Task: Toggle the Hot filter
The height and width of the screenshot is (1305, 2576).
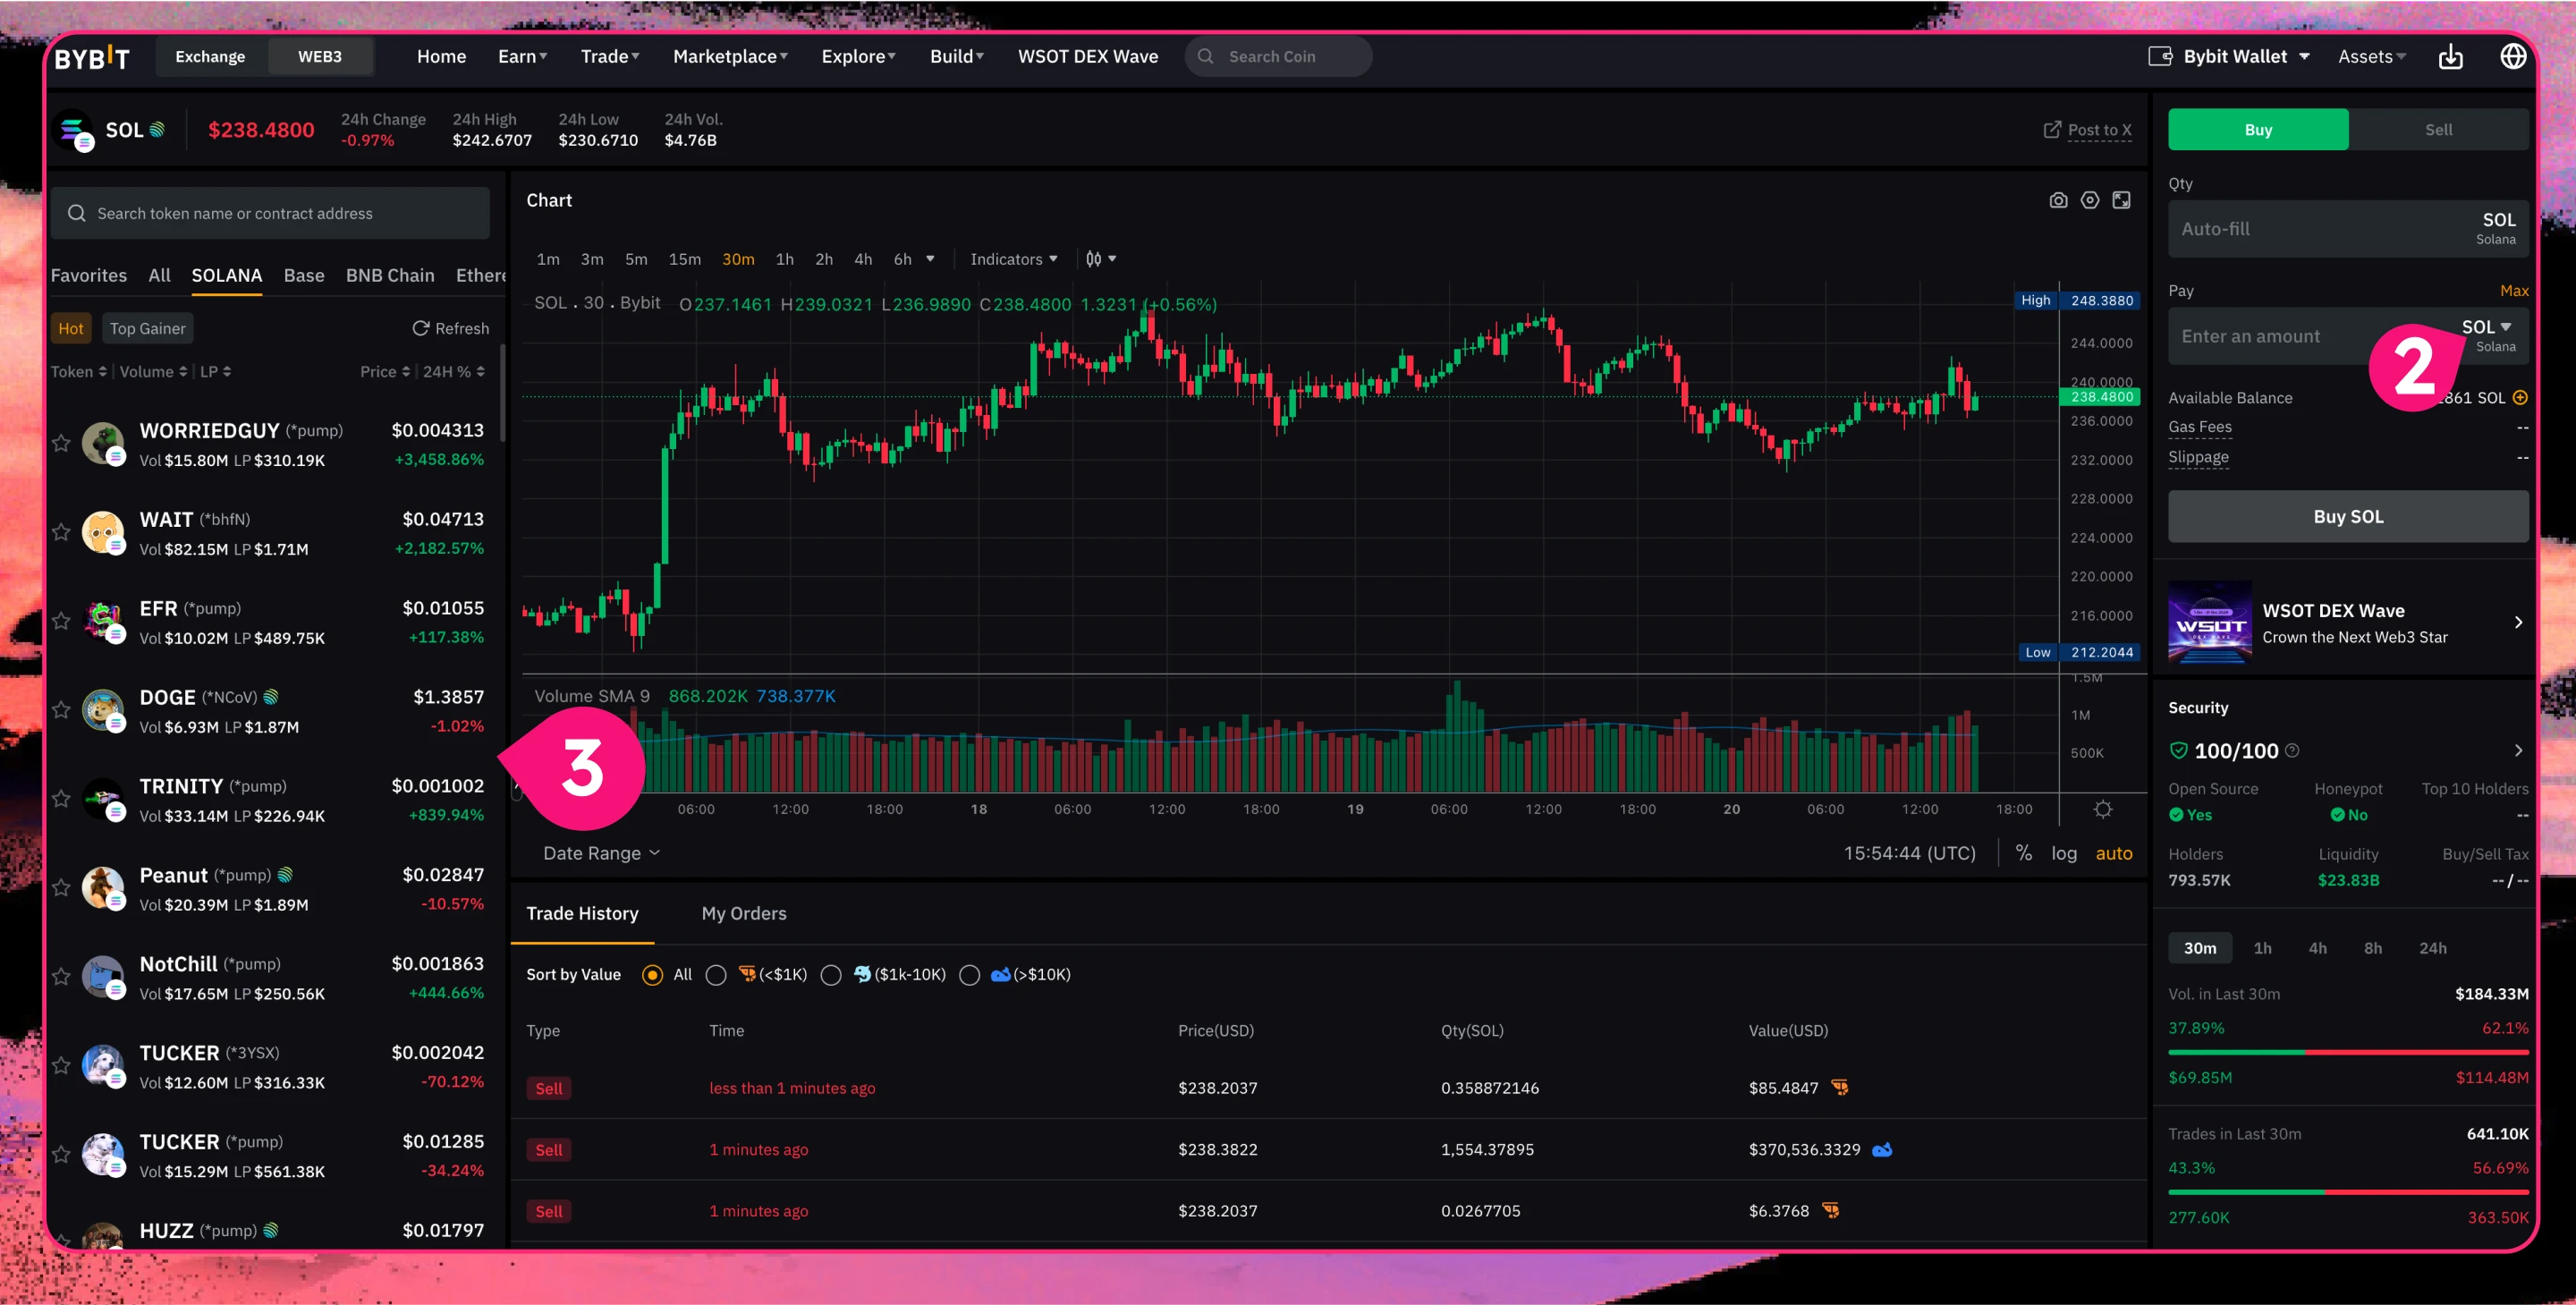Action: (x=71, y=328)
